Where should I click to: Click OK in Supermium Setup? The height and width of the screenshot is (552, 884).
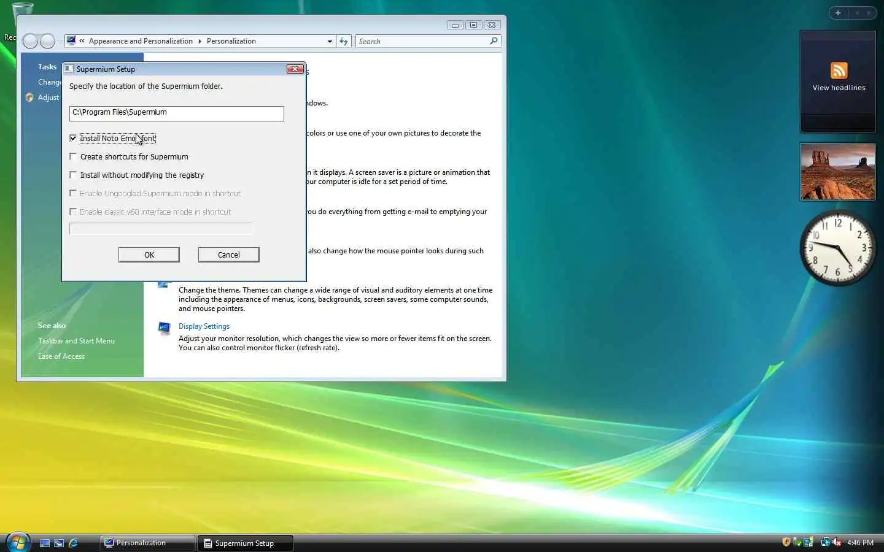[149, 255]
